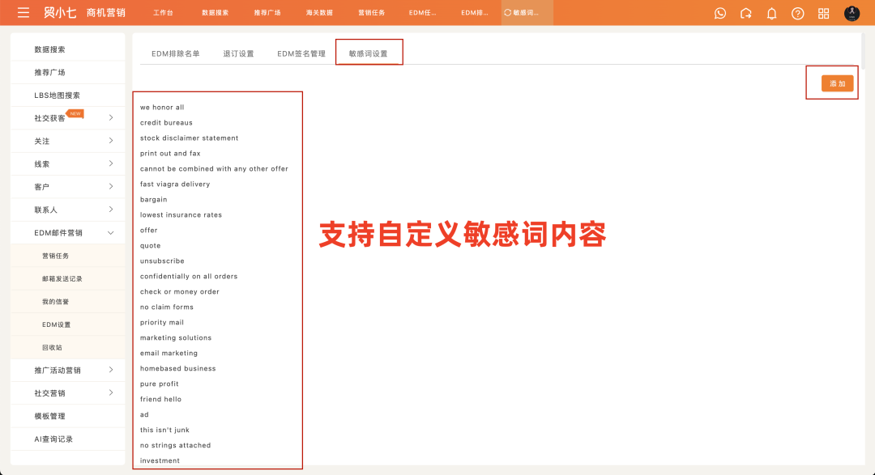Open the app grid icon
This screenshot has height=475, width=875.
click(x=823, y=14)
